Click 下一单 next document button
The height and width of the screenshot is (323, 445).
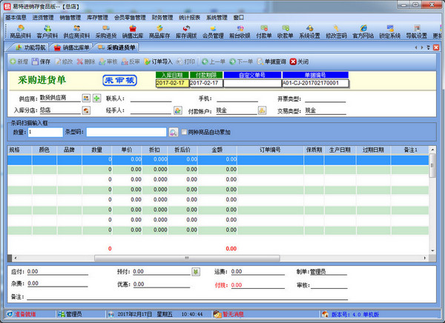point(241,61)
